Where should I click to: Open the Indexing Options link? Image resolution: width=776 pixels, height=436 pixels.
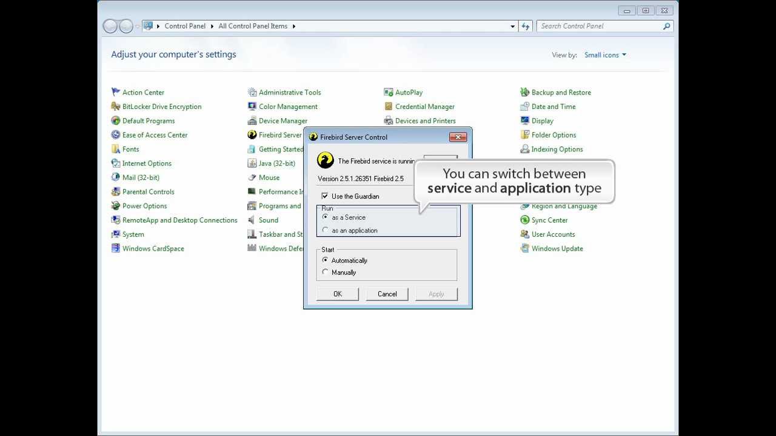tap(557, 149)
